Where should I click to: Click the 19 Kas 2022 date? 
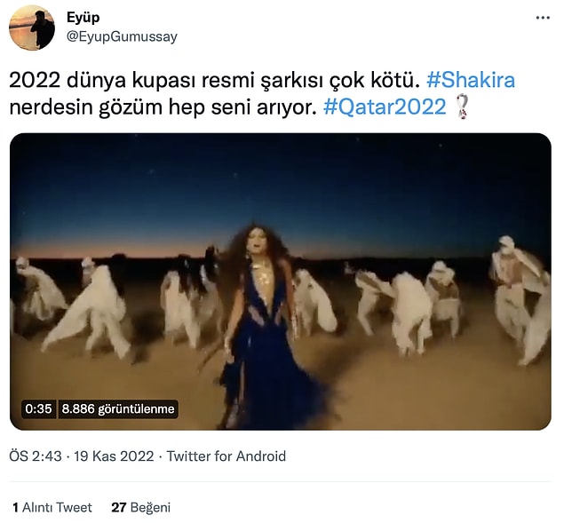tap(114, 456)
